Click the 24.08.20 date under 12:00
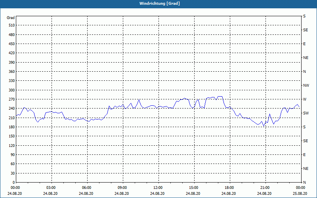This screenshot has height=198, width=317. coord(157,194)
